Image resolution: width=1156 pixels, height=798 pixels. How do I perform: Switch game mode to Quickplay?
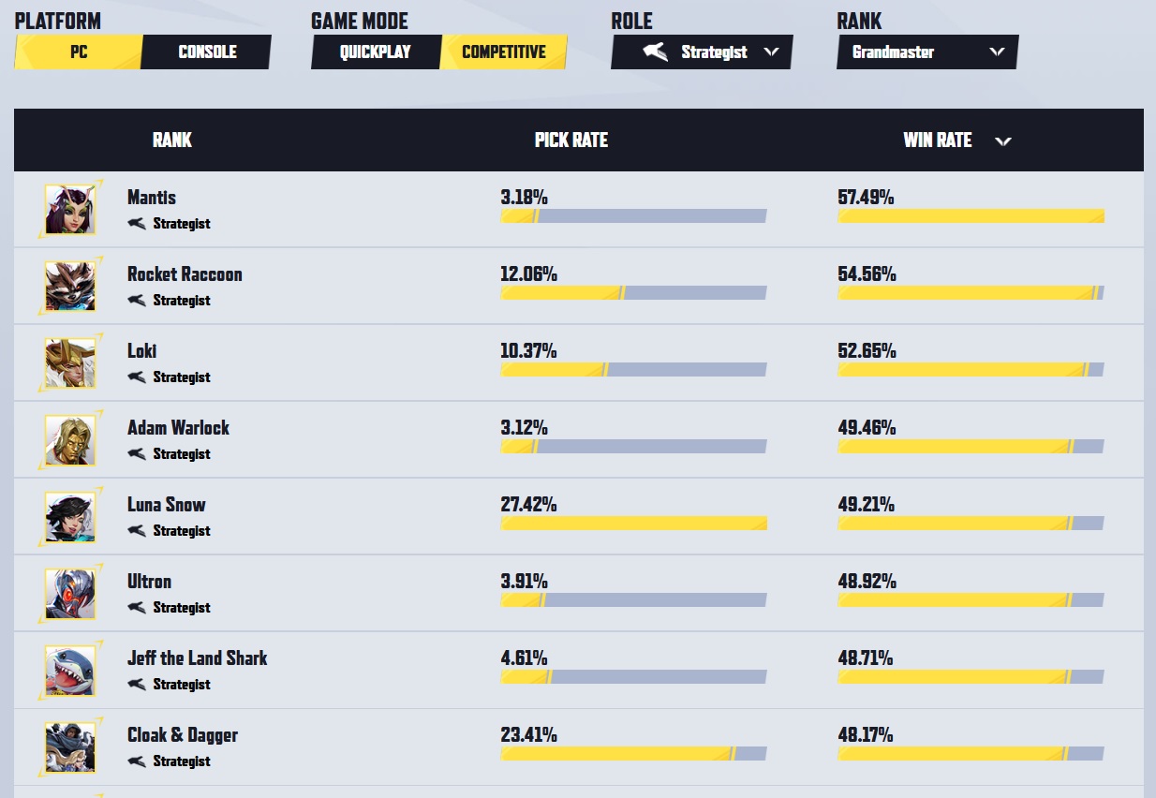tap(376, 52)
